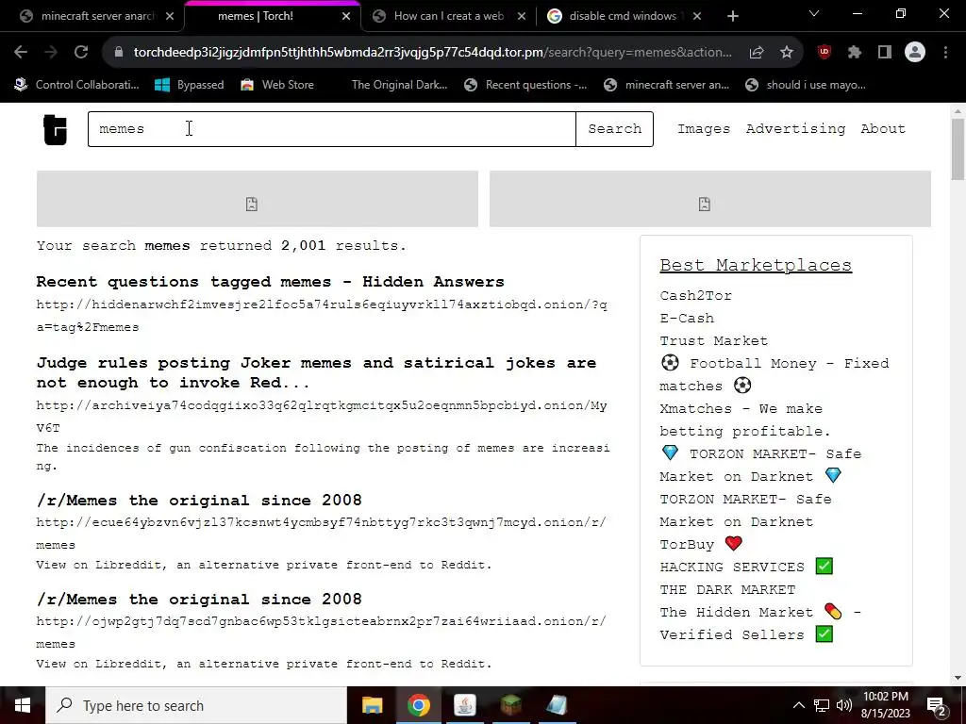Open the second /r/Memes result with ojwp2 URL
Viewport: 966px width, 724px height.
tap(199, 599)
